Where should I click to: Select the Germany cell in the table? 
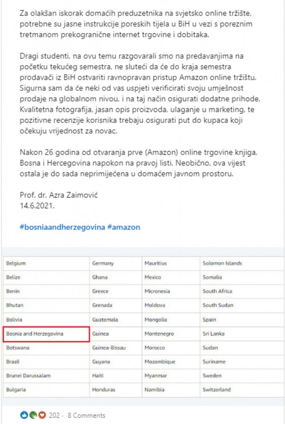115,263
